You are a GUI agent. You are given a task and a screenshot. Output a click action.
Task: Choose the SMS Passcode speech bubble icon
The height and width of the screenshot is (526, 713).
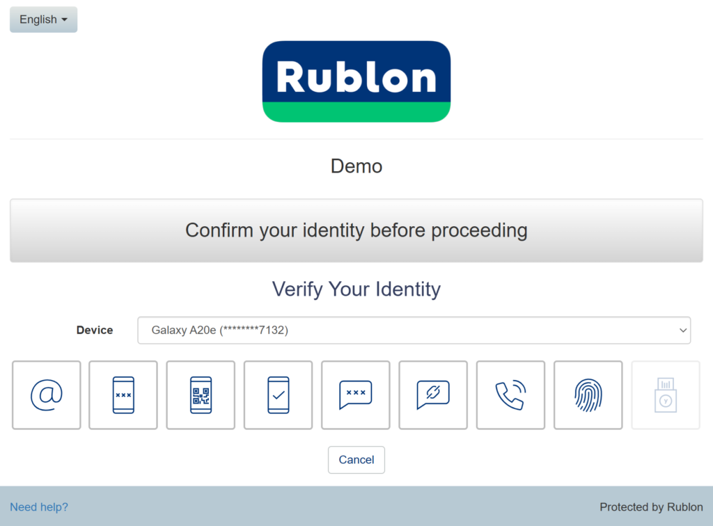pyautogui.click(x=355, y=395)
